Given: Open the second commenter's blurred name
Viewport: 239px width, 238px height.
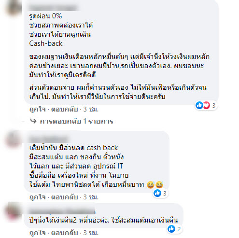Looking at the screenshot, I should pos(49,139).
